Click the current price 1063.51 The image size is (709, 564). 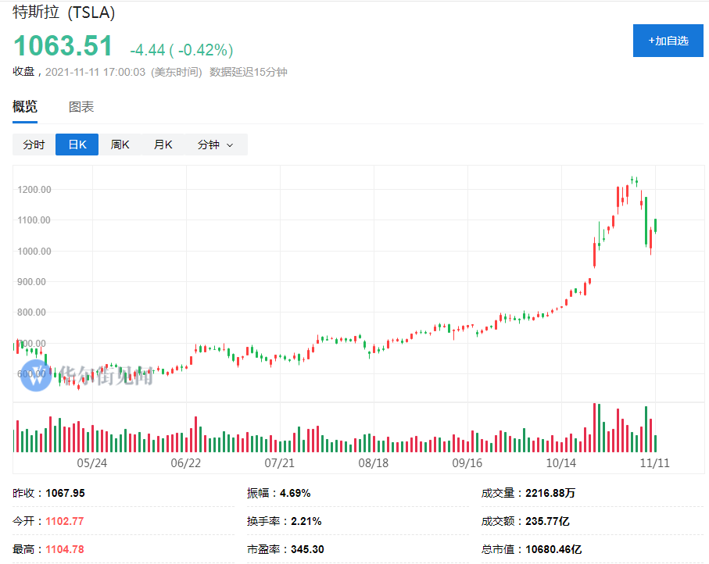[63, 46]
